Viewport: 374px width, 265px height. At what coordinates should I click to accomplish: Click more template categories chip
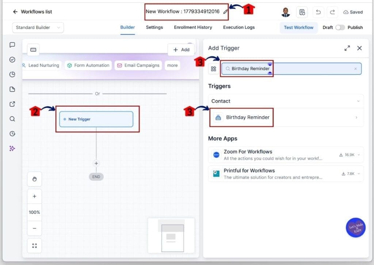click(172, 65)
